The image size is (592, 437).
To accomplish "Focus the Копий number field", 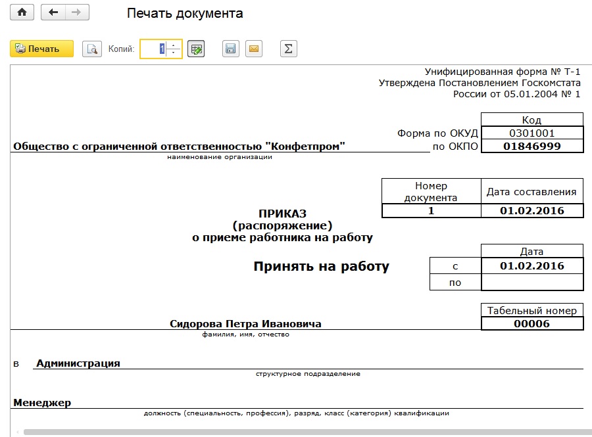I will pyautogui.click(x=153, y=49).
